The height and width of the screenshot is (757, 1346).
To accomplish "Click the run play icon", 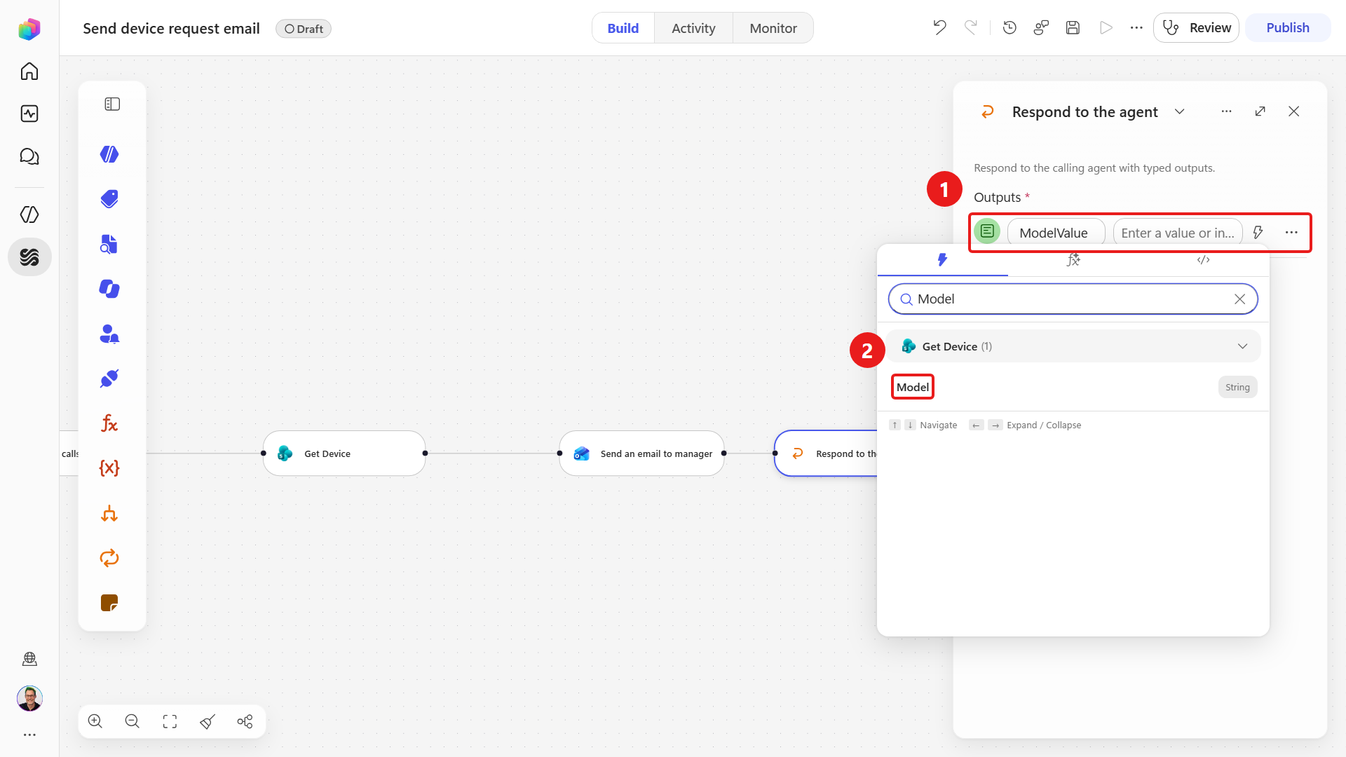I will [1106, 28].
